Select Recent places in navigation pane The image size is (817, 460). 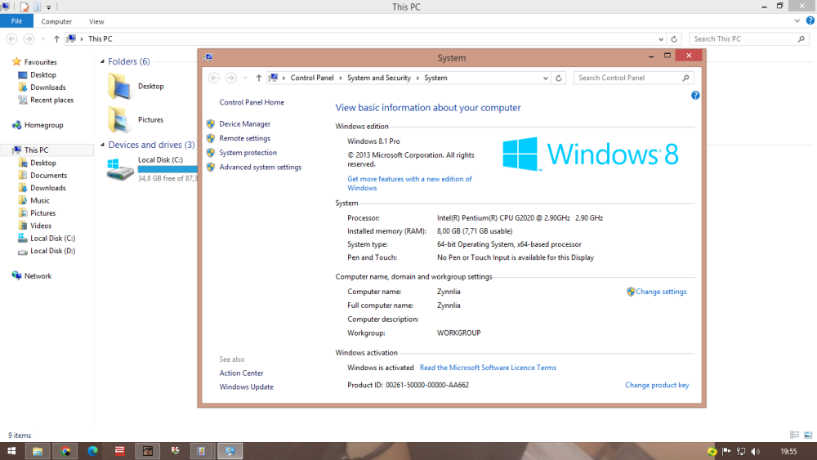coord(51,100)
